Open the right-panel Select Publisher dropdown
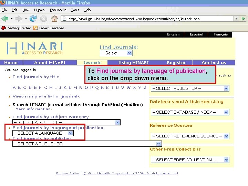The width and height of the screenshot is (248, 186). tap(190, 89)
